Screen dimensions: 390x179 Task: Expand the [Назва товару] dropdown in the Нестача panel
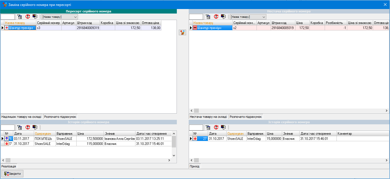click(x=264, y=17)
